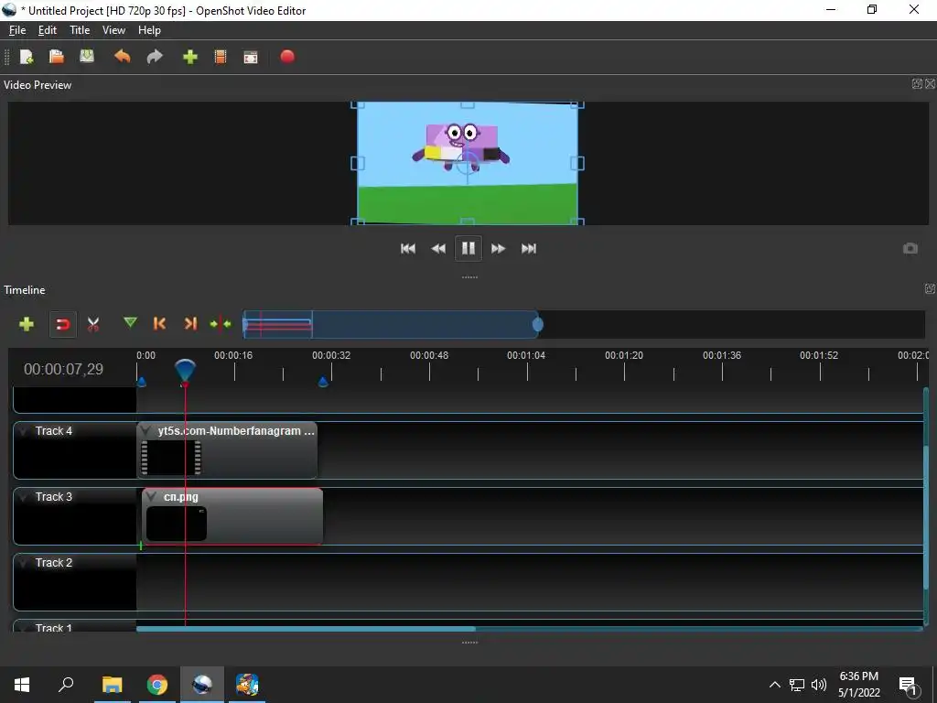Image resolution: width=937 pixels, height=703 pixels.
Task: Click the 00:00:07,29 timecode display
Action: [63, 370]
